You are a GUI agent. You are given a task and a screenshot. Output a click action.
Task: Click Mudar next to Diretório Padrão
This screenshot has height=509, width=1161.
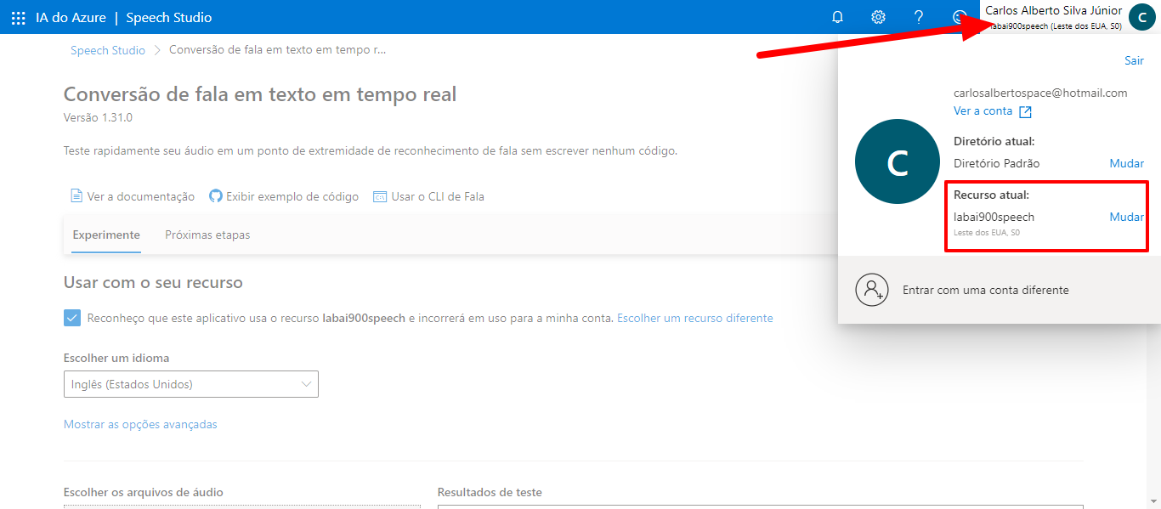click(x=1127, y=163)
